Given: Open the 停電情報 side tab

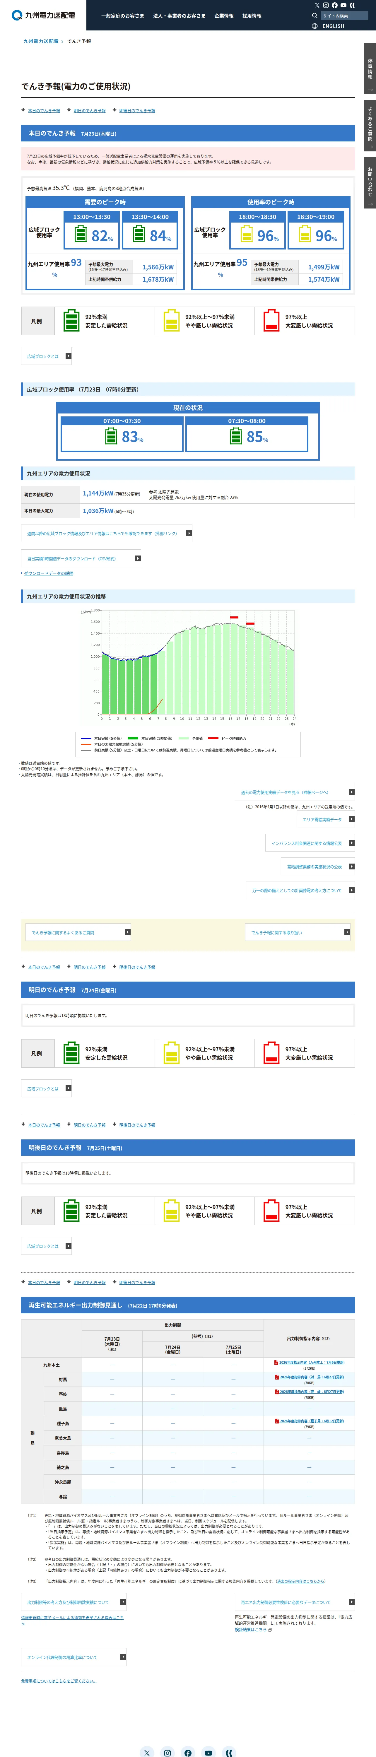Looking at the screenshot, I should tap(370, 69).
